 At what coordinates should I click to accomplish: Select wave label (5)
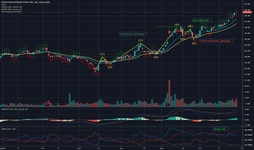coord(177,25)
